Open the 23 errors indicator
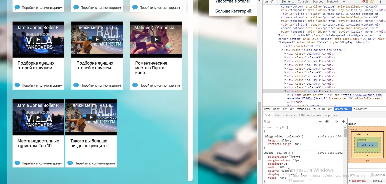The image size is (386, 184). pyautogui.click(x=365, y=2)
